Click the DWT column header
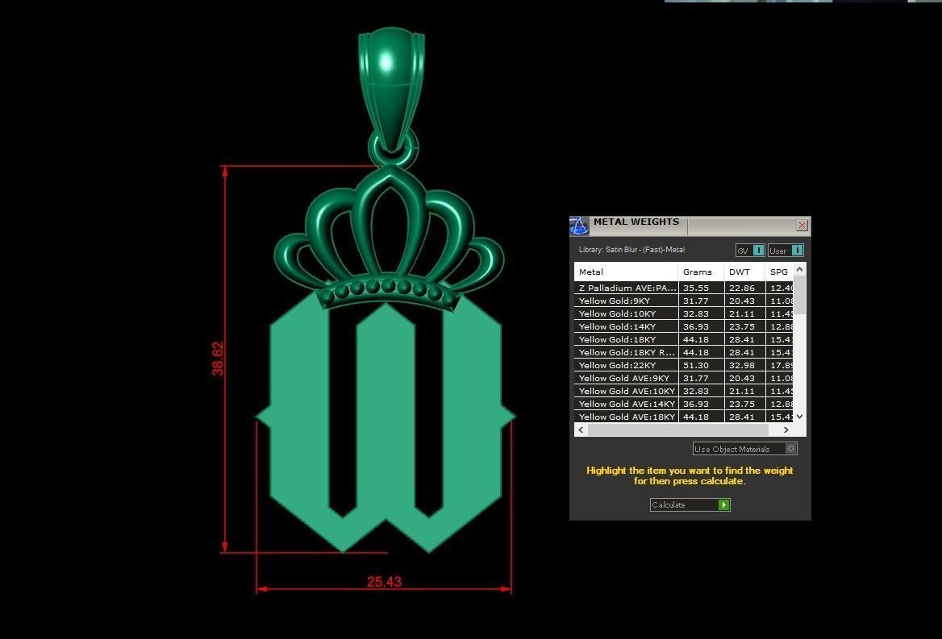This screenshot has height=639, width=942. (744, 272)
